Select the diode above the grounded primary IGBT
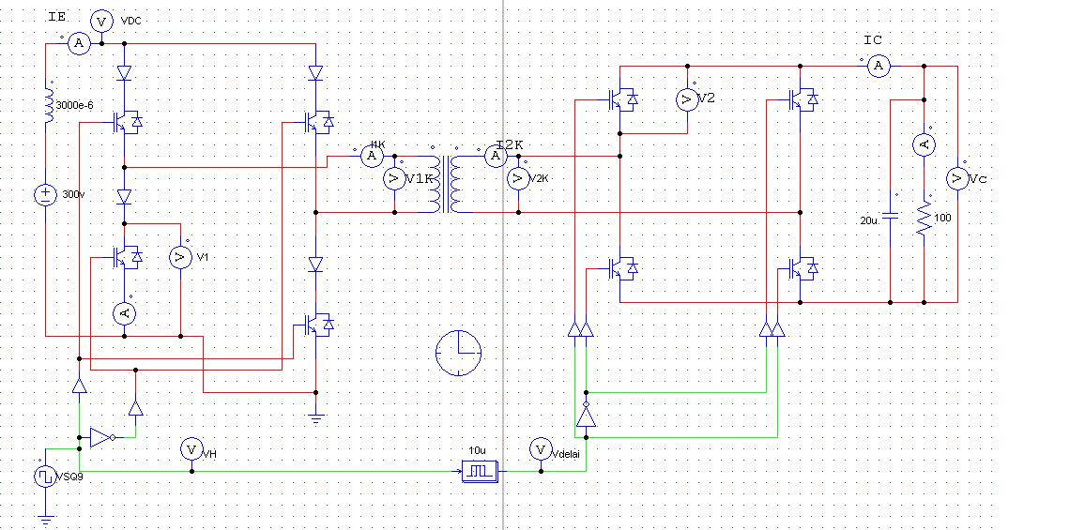Viewport: 1085px width, 530px height. [315, 265]
